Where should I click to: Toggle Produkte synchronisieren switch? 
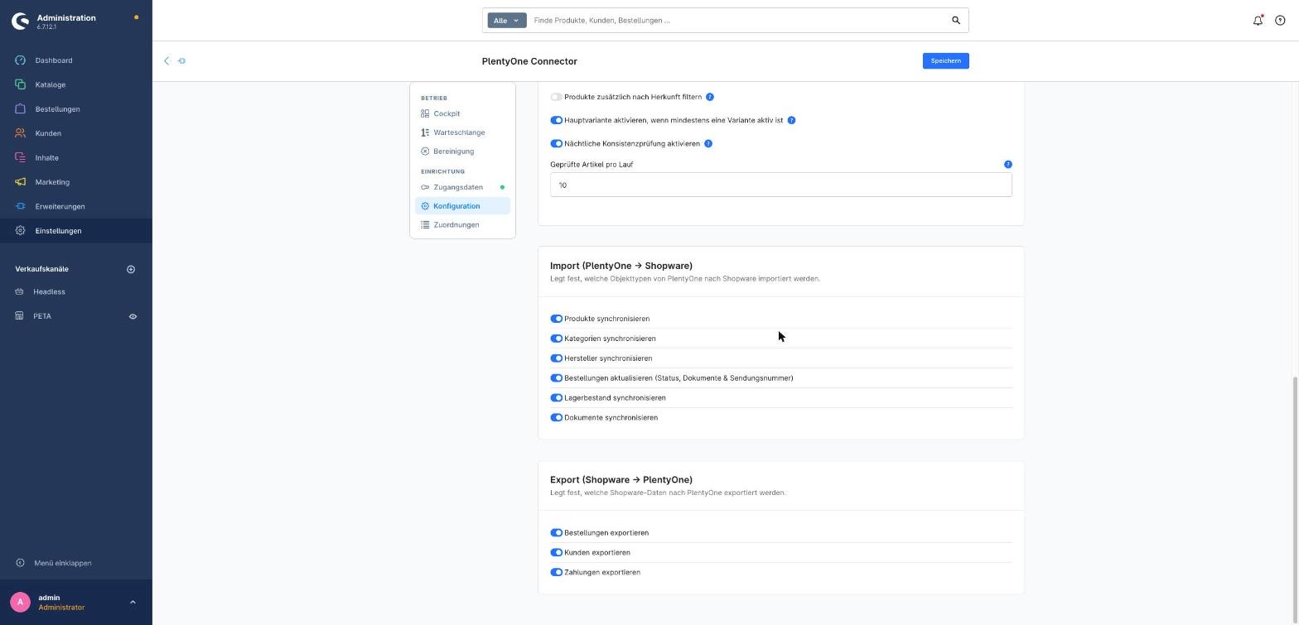point(556,319)
